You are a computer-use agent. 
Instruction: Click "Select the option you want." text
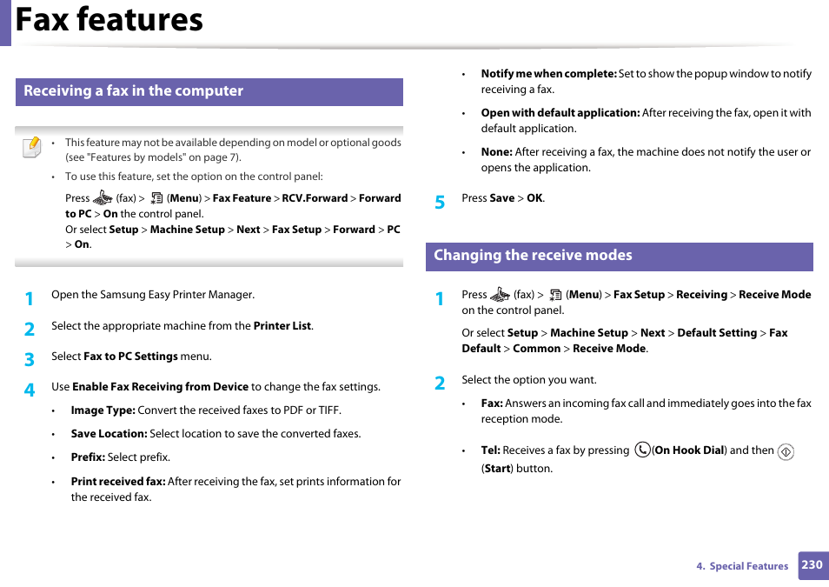coord(529,380)
